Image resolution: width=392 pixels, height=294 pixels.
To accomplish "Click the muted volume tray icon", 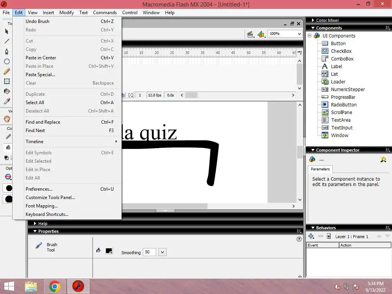I will point(338,287).
